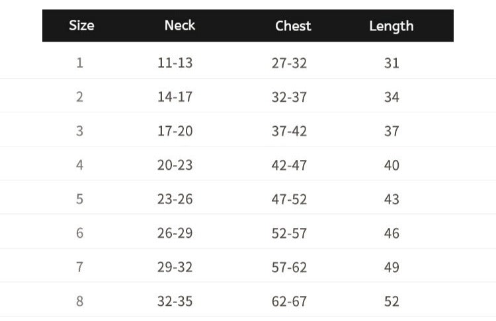Select neck range 29-32 cell

click(x=175, y=267)
